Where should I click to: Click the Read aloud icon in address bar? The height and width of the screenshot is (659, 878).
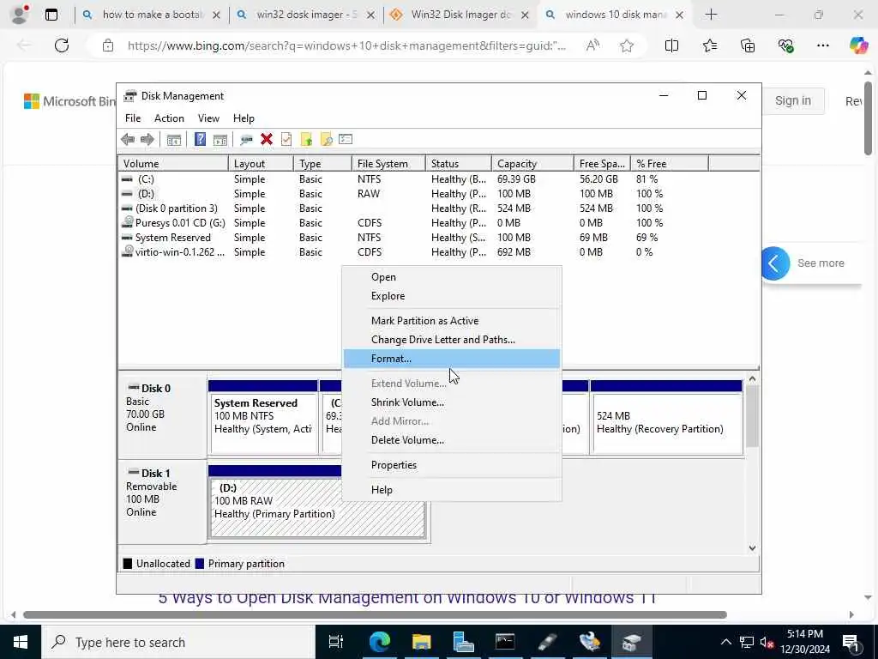click(x=592, y=45)
